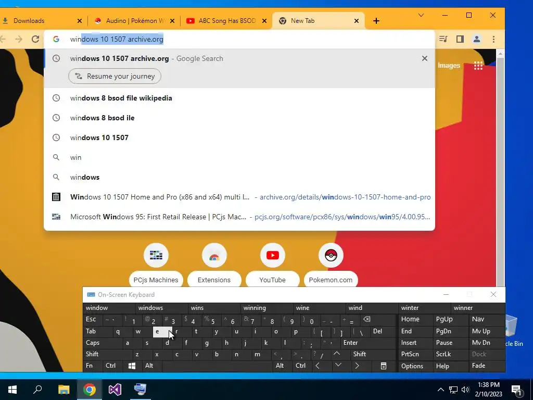Open the Images link on Google page
Screen dimensions: 533x400
coord(449,65)
